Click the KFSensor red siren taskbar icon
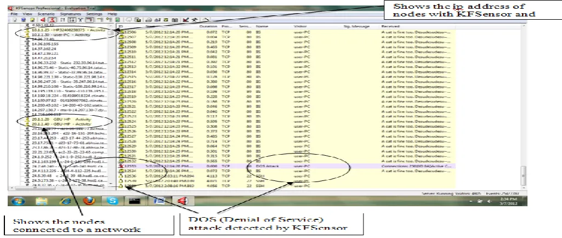The image size is (562, 238). point(182,201)
